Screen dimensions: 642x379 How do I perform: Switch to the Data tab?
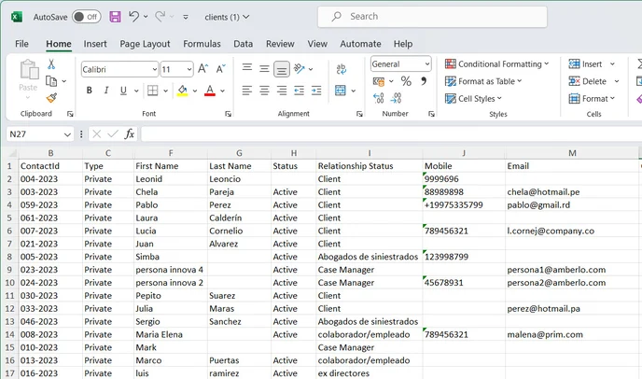(x=244, y=44)
